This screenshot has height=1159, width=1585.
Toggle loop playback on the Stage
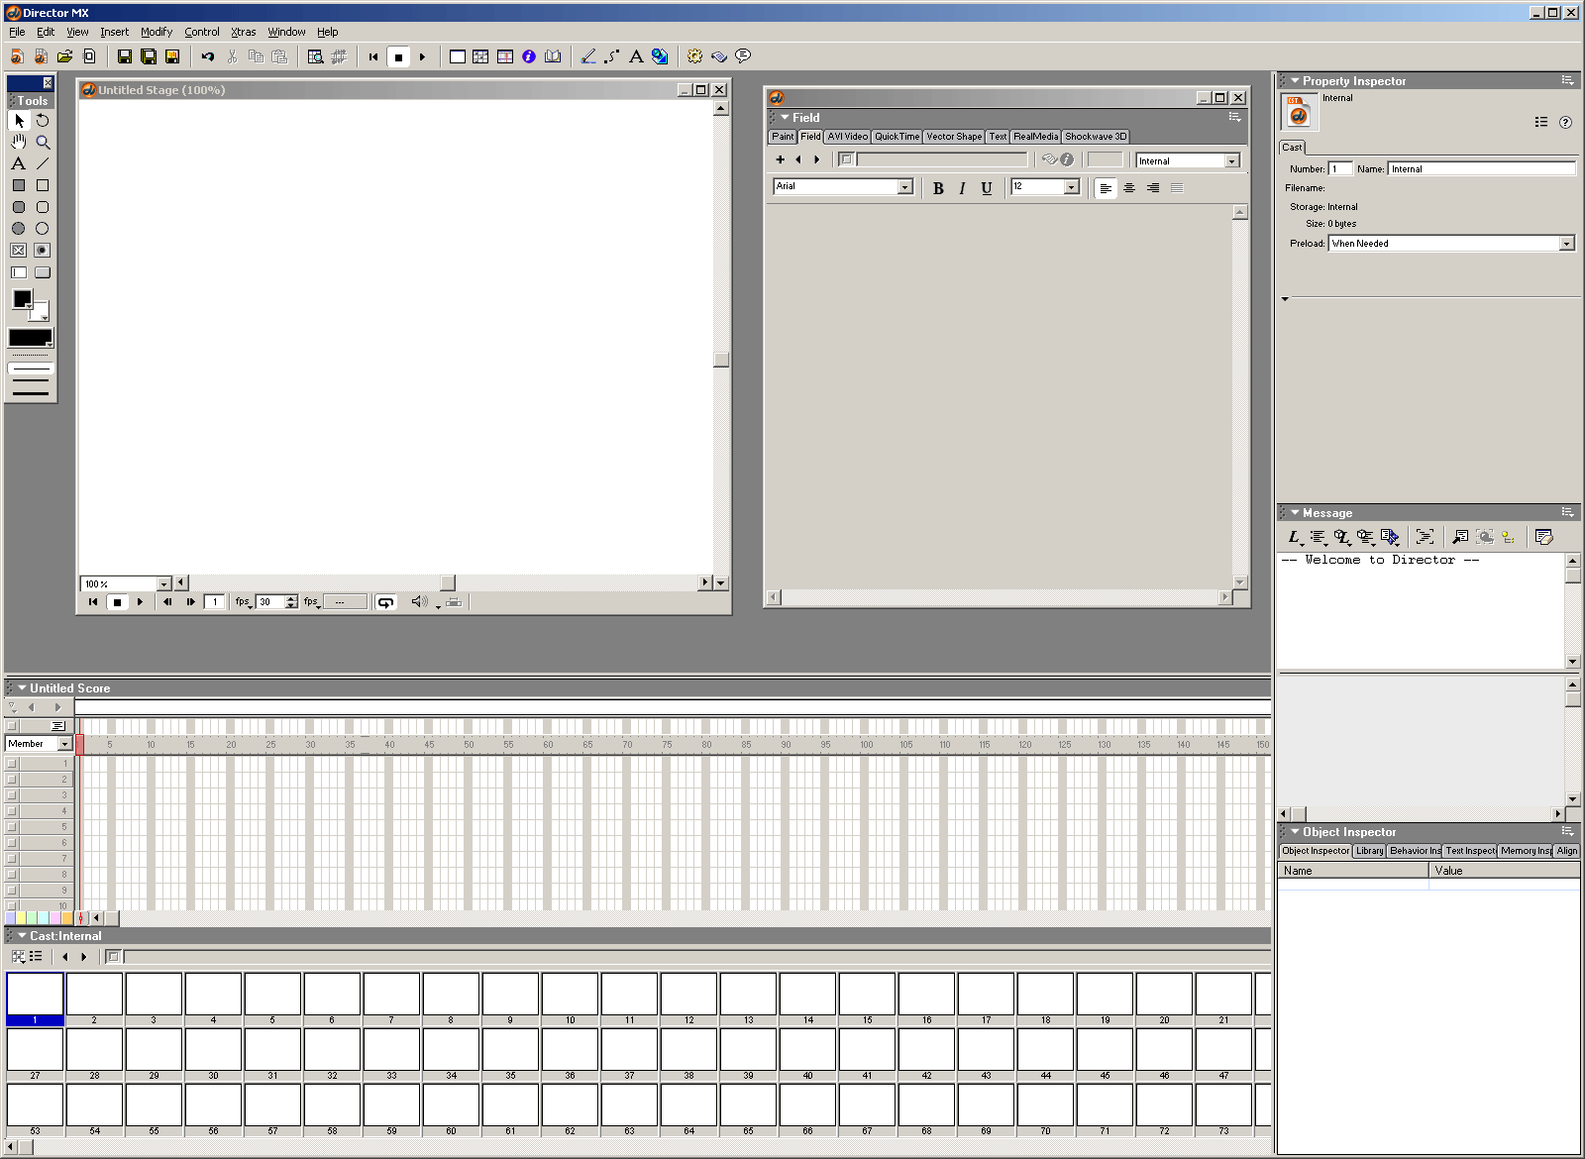385,602
